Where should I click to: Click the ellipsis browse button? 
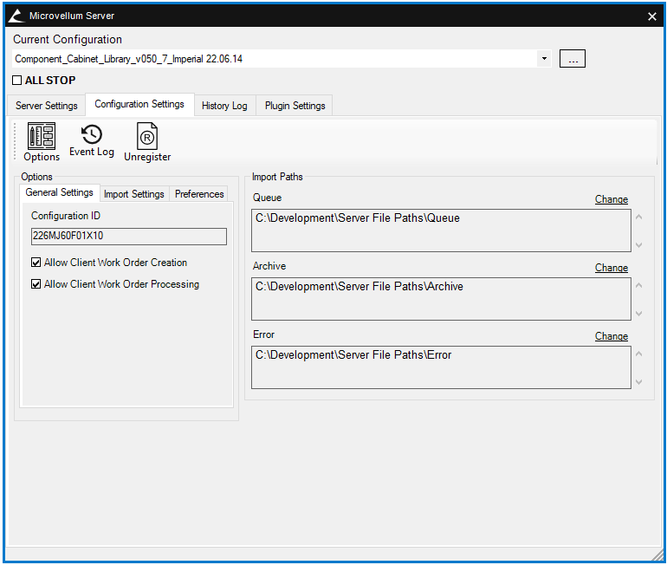572,59
